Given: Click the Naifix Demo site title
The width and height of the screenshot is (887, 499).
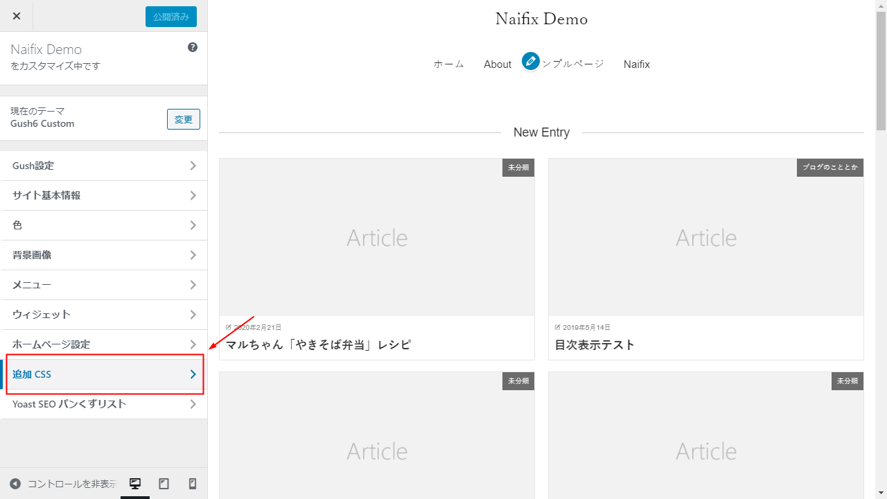Looking at the screenshot, I should (x=541, y=19).
